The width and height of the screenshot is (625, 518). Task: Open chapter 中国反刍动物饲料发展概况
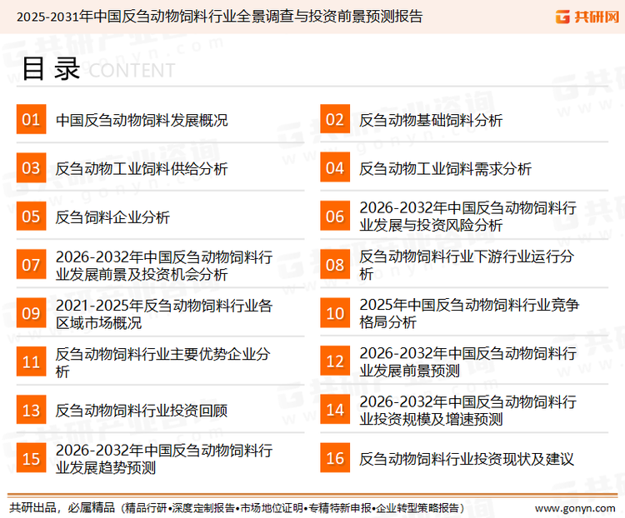tap(142, 120)
